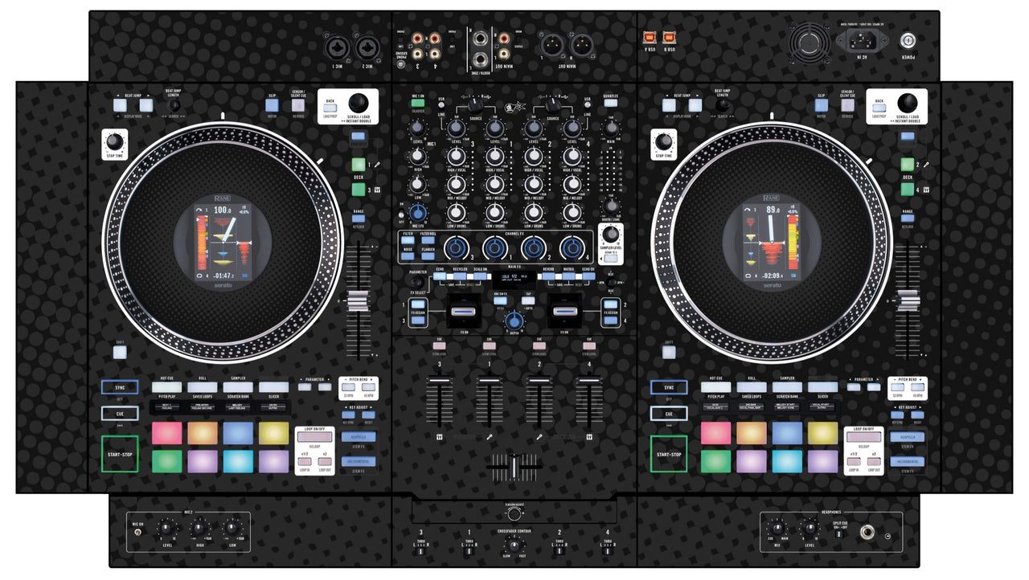Tap the pink performance pad on left deck
1029x580 pixels.
167,433
